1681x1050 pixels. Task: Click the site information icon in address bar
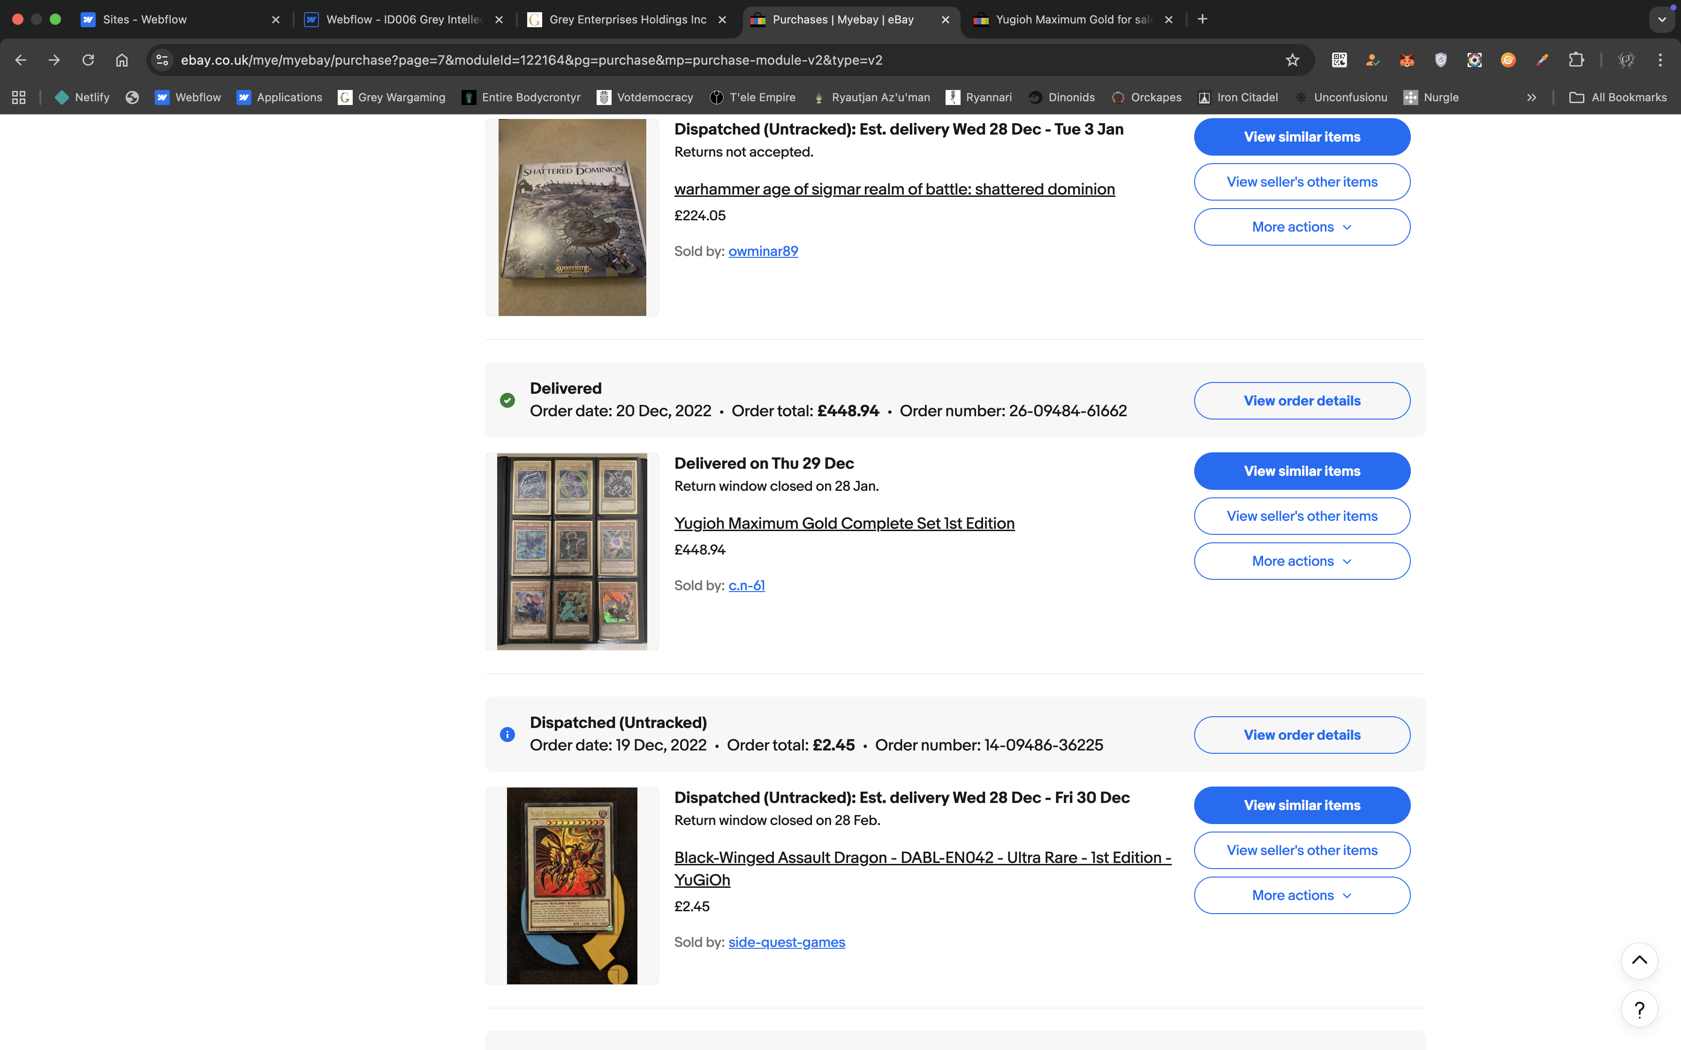(x=163, y=60)
